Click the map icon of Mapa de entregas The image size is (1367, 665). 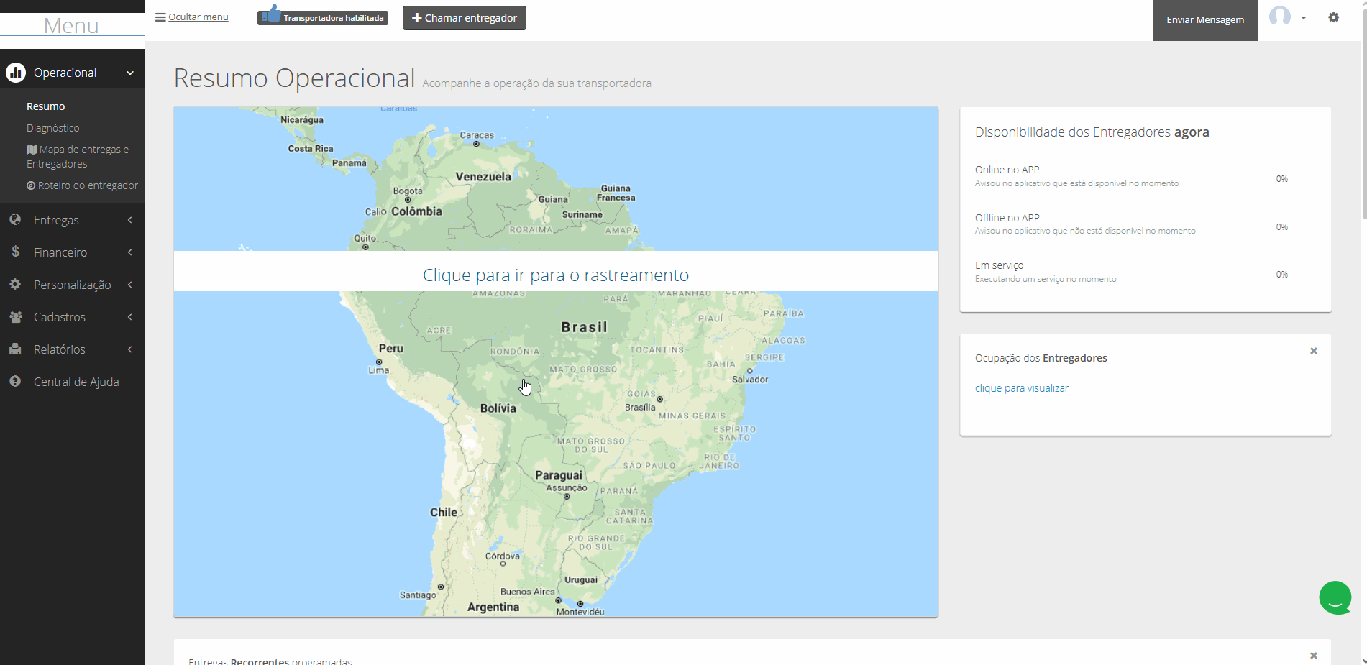pyautogui.click(x=32, y=150)
